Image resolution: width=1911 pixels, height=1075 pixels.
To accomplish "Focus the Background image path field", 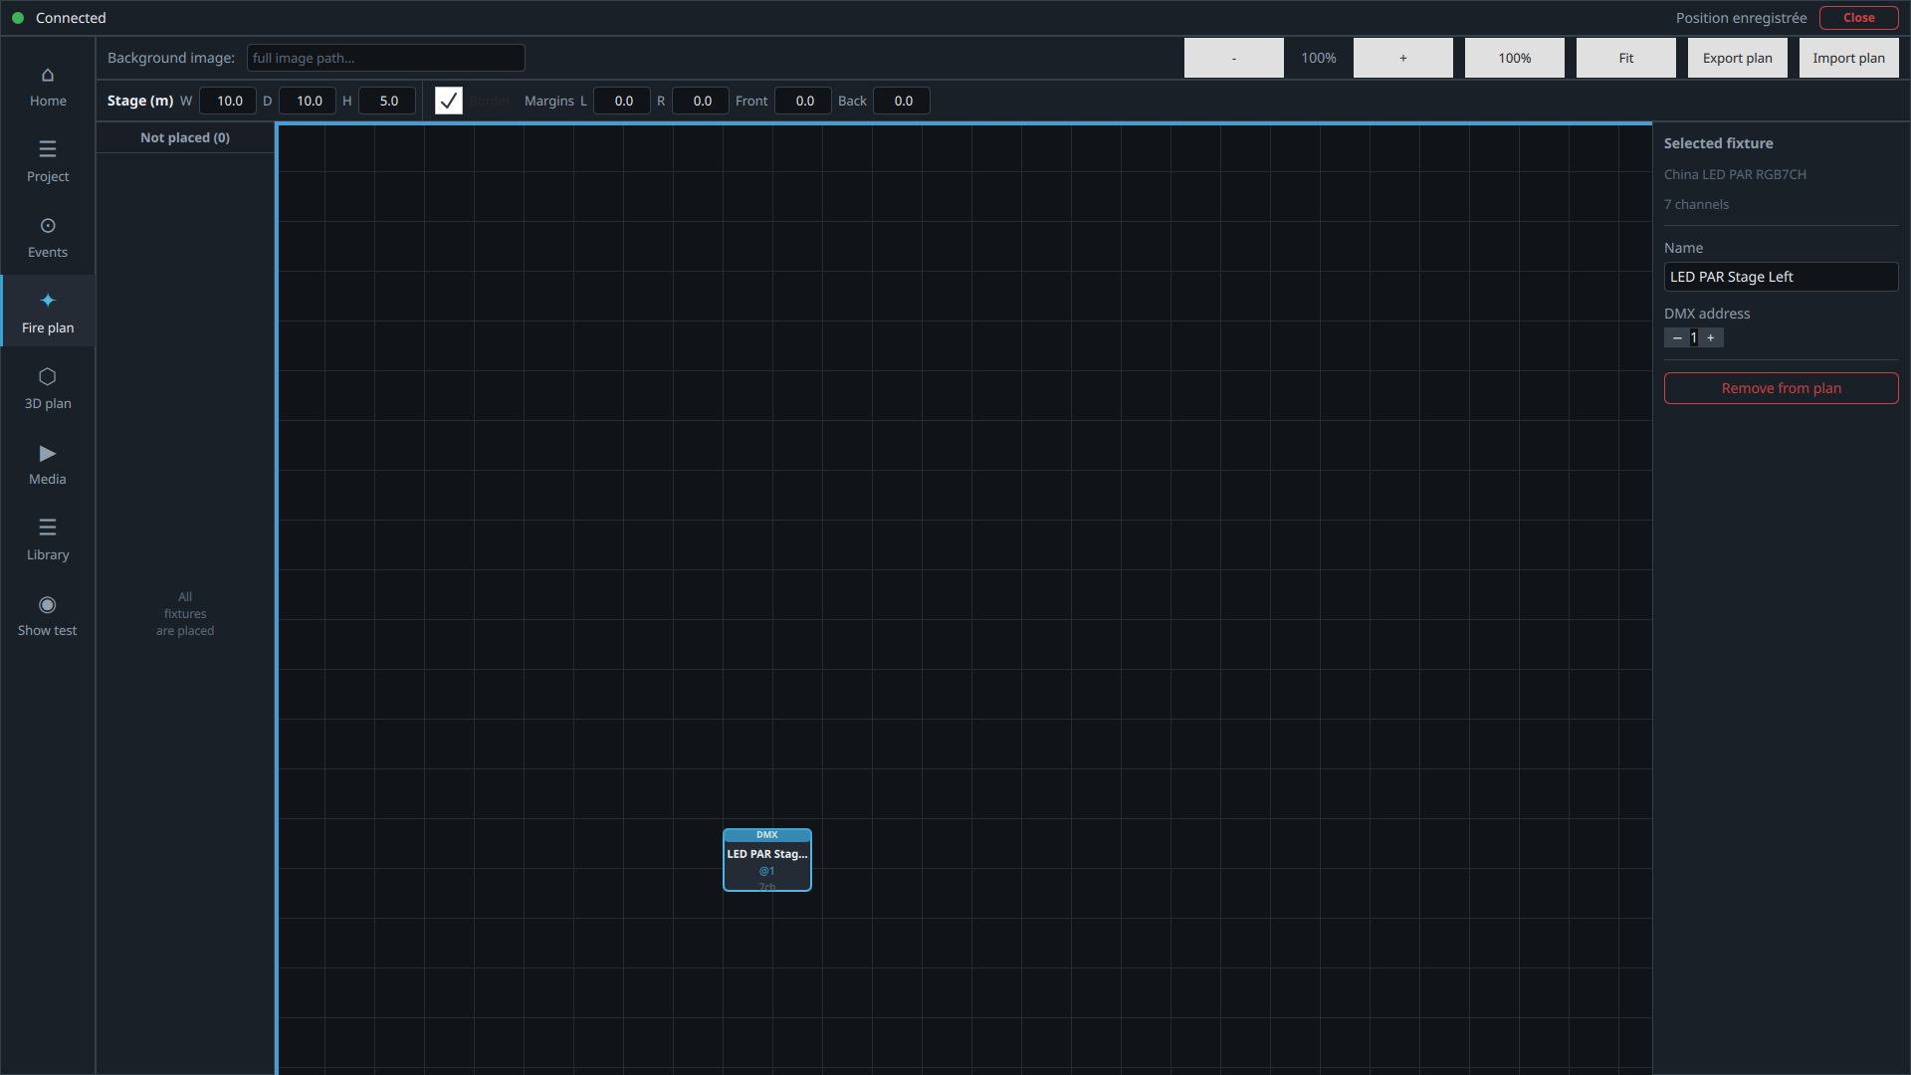I will (x=386, y=58).
